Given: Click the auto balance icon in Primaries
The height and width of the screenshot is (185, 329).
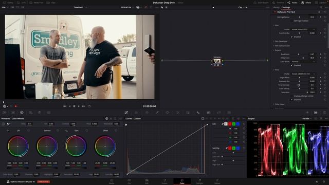Looking at the screenshot, I should 4,124.
